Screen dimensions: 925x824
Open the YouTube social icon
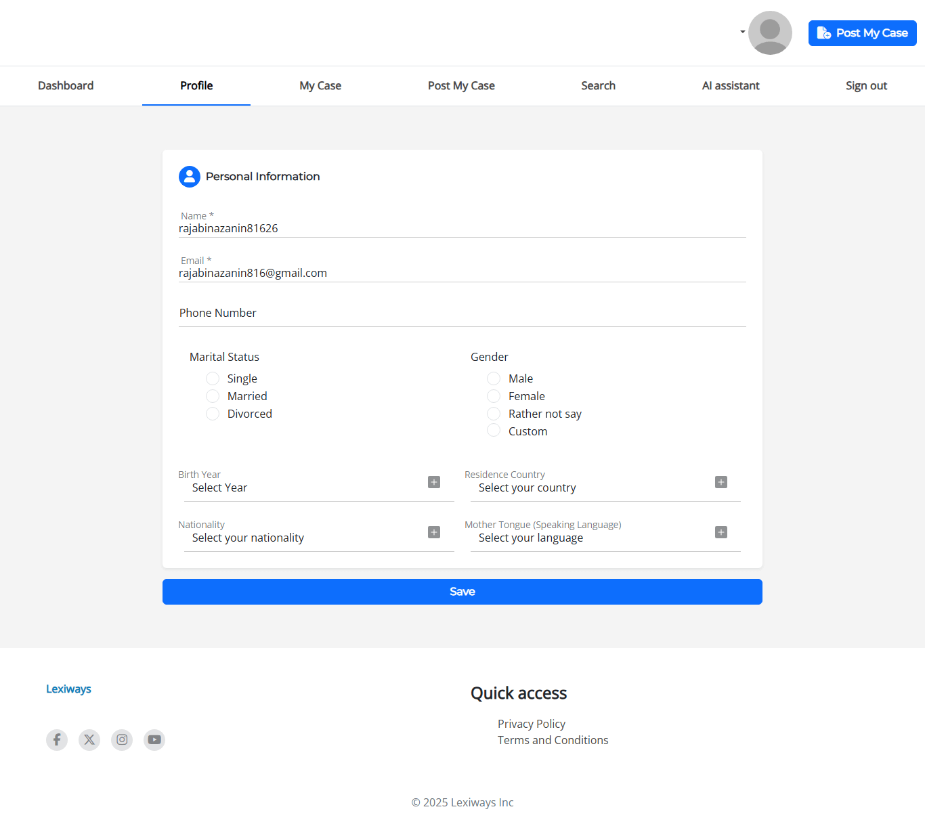pyautogui.click(x=154, y=739)
